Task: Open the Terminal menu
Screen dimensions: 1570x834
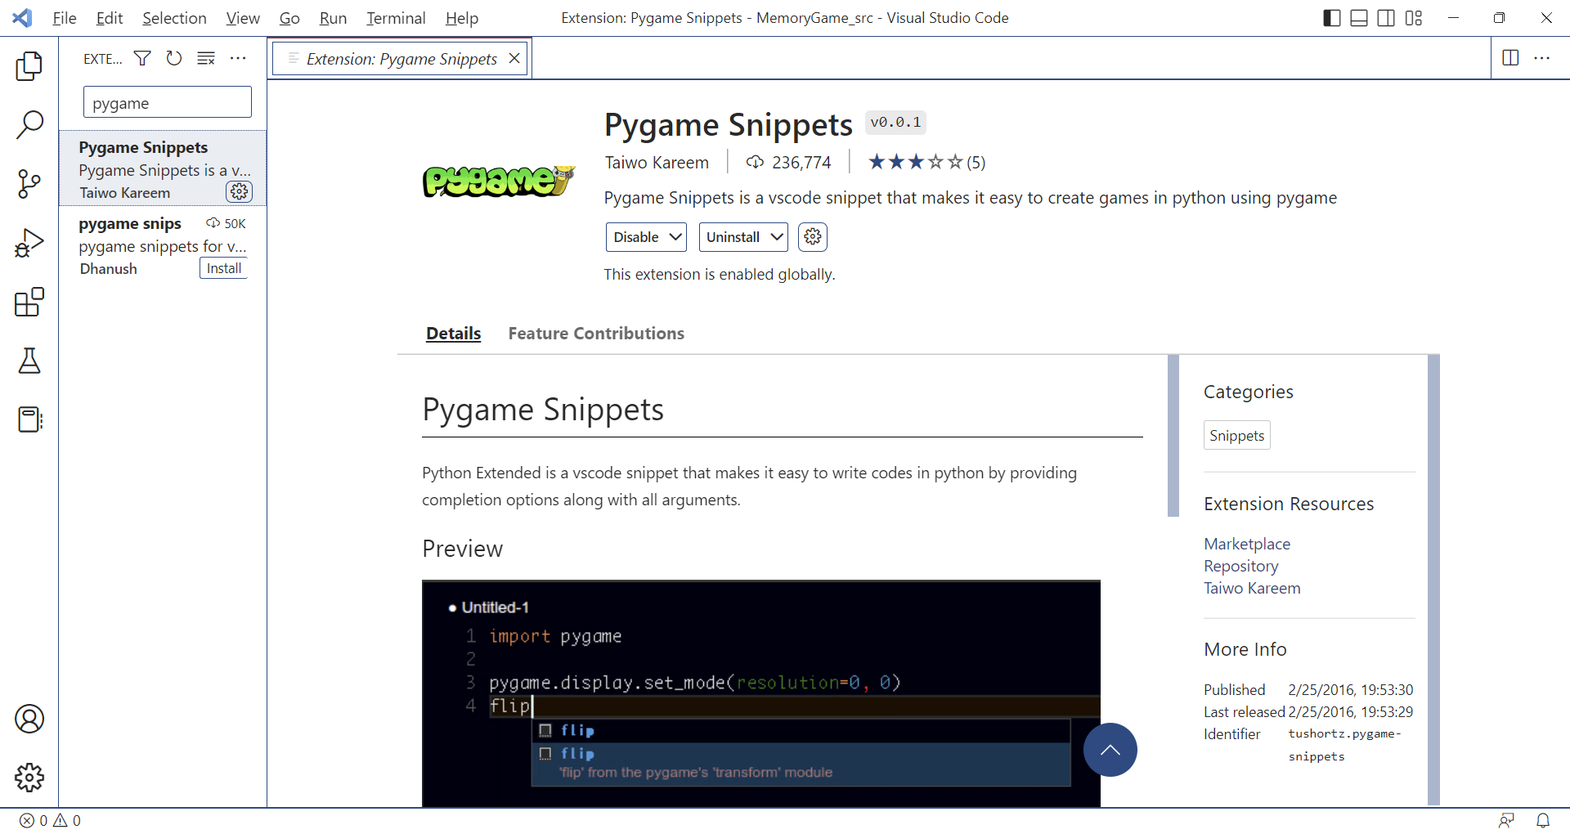Action: pos(396,18)
